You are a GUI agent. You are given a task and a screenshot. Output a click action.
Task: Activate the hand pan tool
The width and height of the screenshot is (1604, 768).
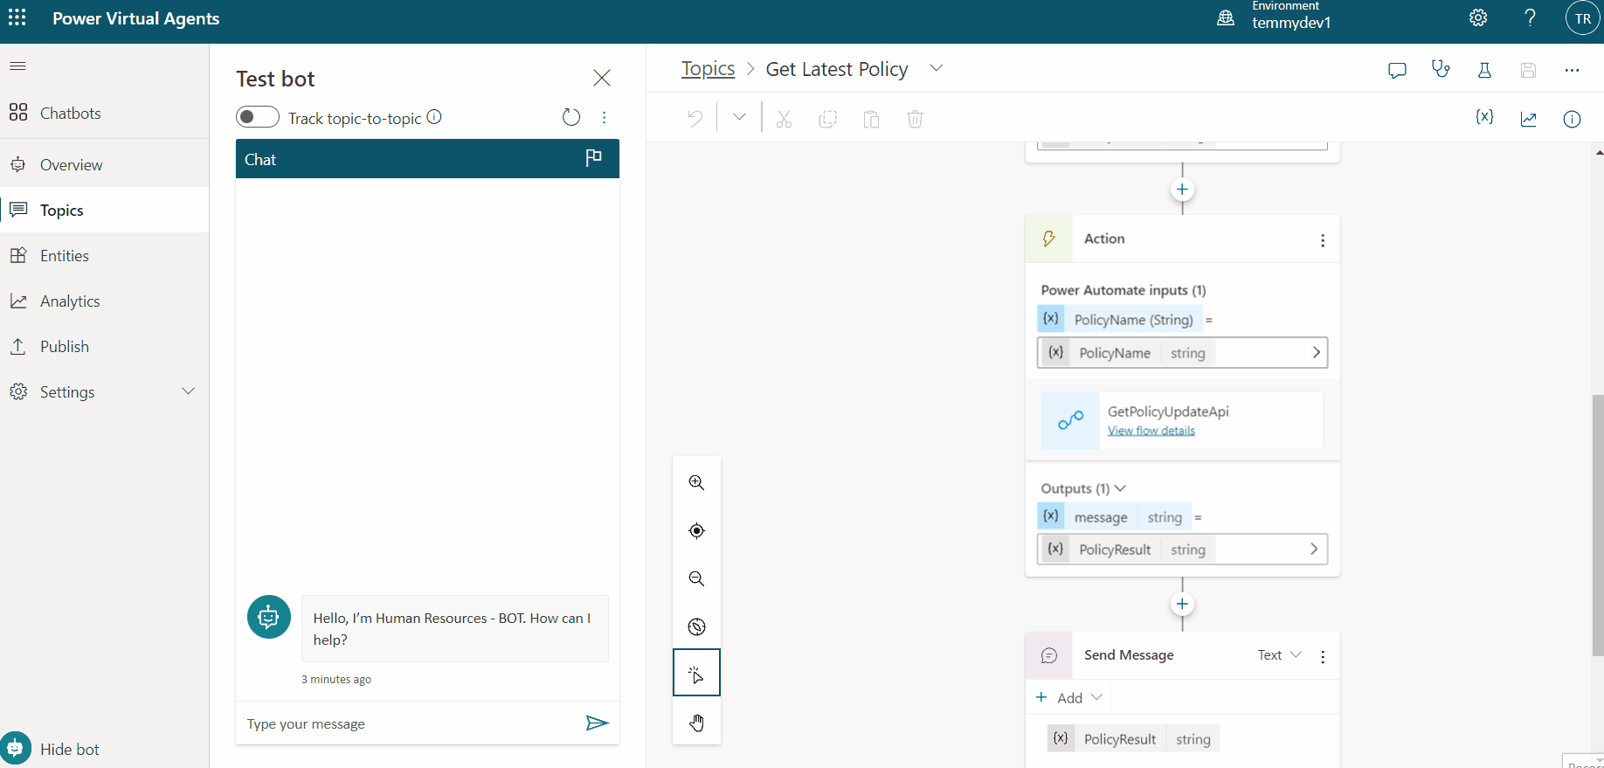click(x=696, y=723)
